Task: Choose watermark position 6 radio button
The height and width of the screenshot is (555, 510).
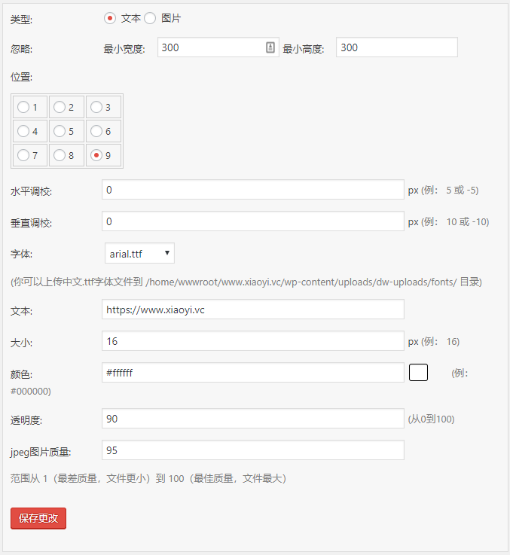Action: click(x=96, y=131)
